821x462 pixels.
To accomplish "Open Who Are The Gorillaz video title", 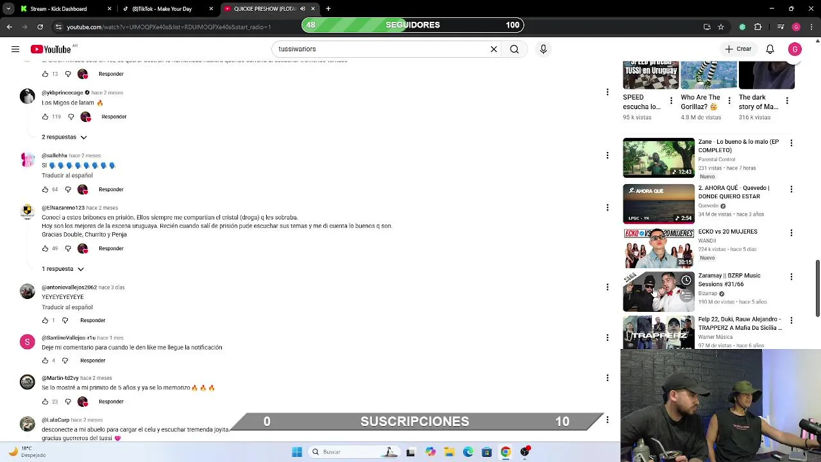I will tap(700, 102).
